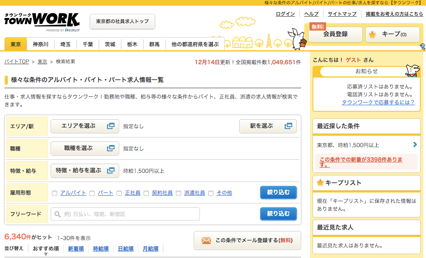
Task: Select the 群馬 tab
Action: coord(155,45)
